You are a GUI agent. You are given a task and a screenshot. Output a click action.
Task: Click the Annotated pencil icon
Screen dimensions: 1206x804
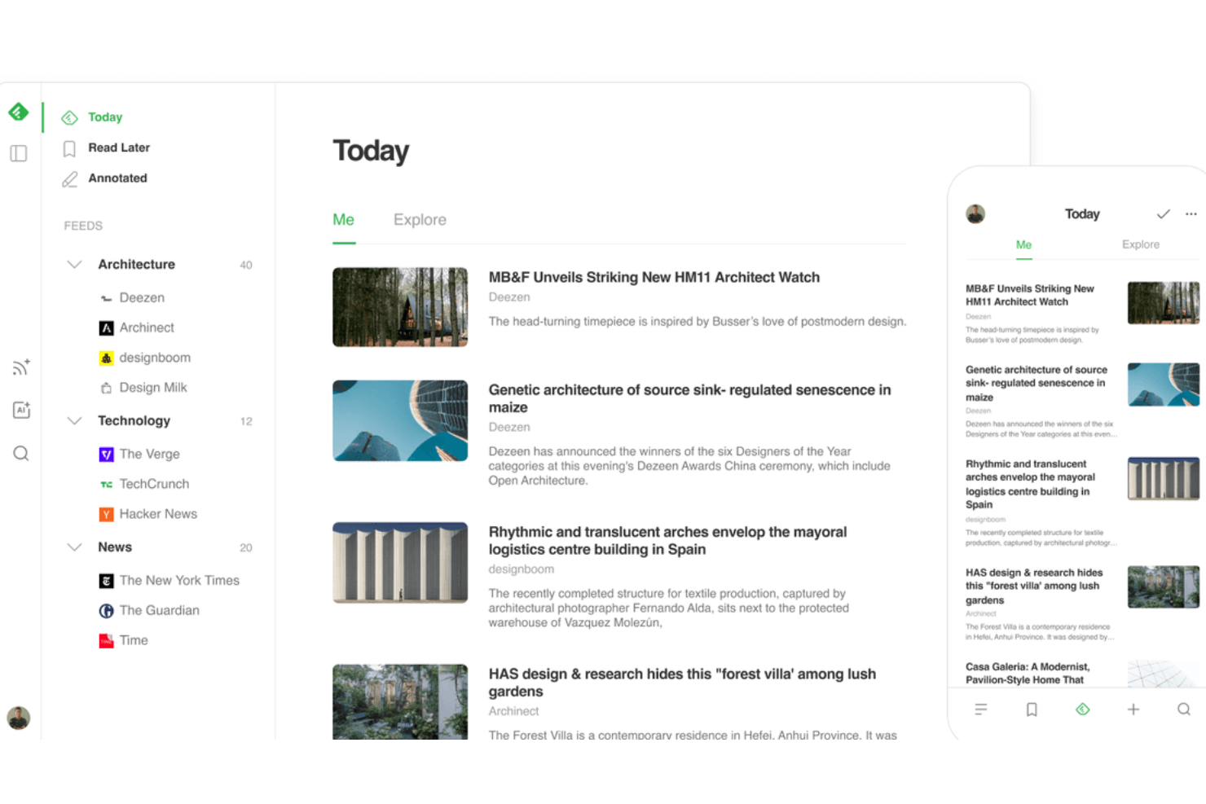(70, 178)
